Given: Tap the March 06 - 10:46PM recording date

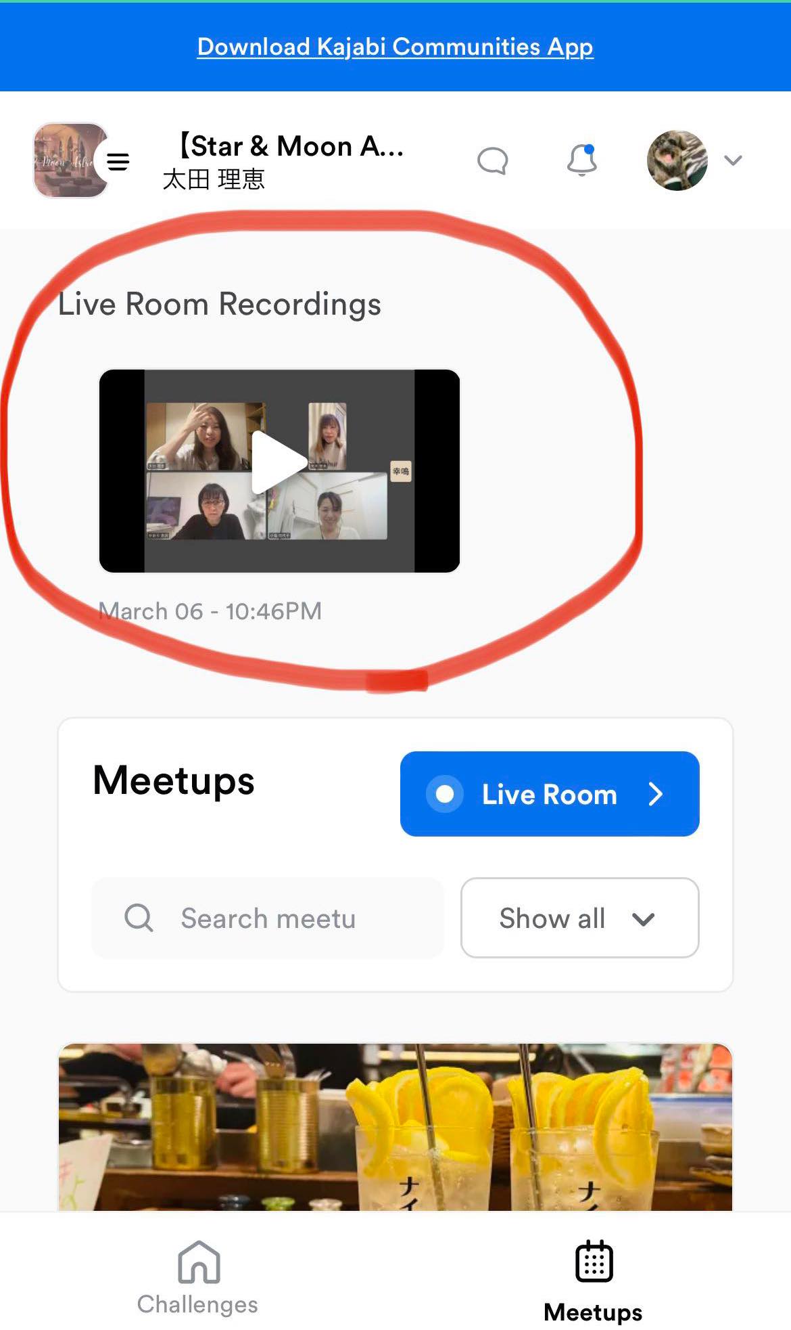Looking at the screenshot, I should click(210, 611).
